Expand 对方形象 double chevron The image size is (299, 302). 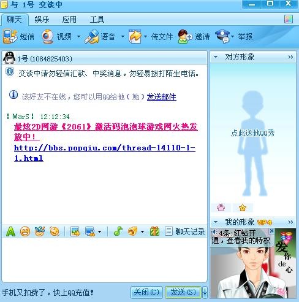[x=290, y=57]
